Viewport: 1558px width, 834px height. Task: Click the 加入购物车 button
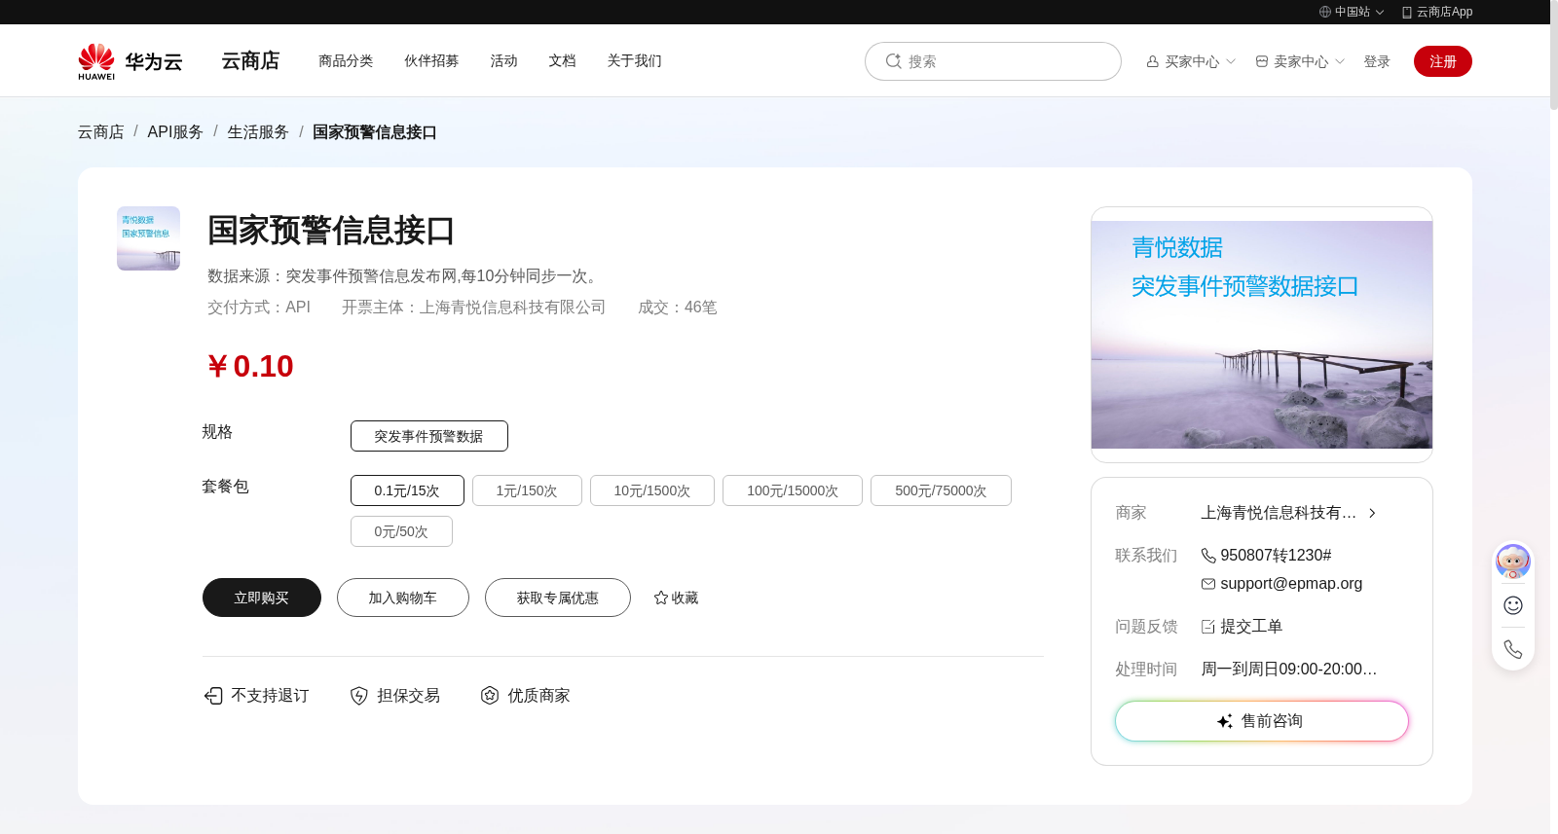(403, 598)
